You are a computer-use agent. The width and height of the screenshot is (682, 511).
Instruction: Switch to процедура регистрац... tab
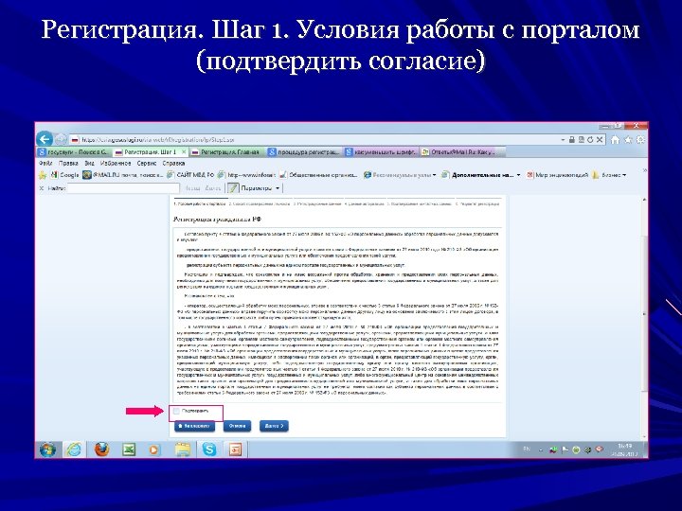[x=304, y=152]
